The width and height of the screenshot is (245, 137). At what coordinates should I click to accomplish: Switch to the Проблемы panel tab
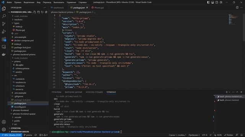[56, 92]
